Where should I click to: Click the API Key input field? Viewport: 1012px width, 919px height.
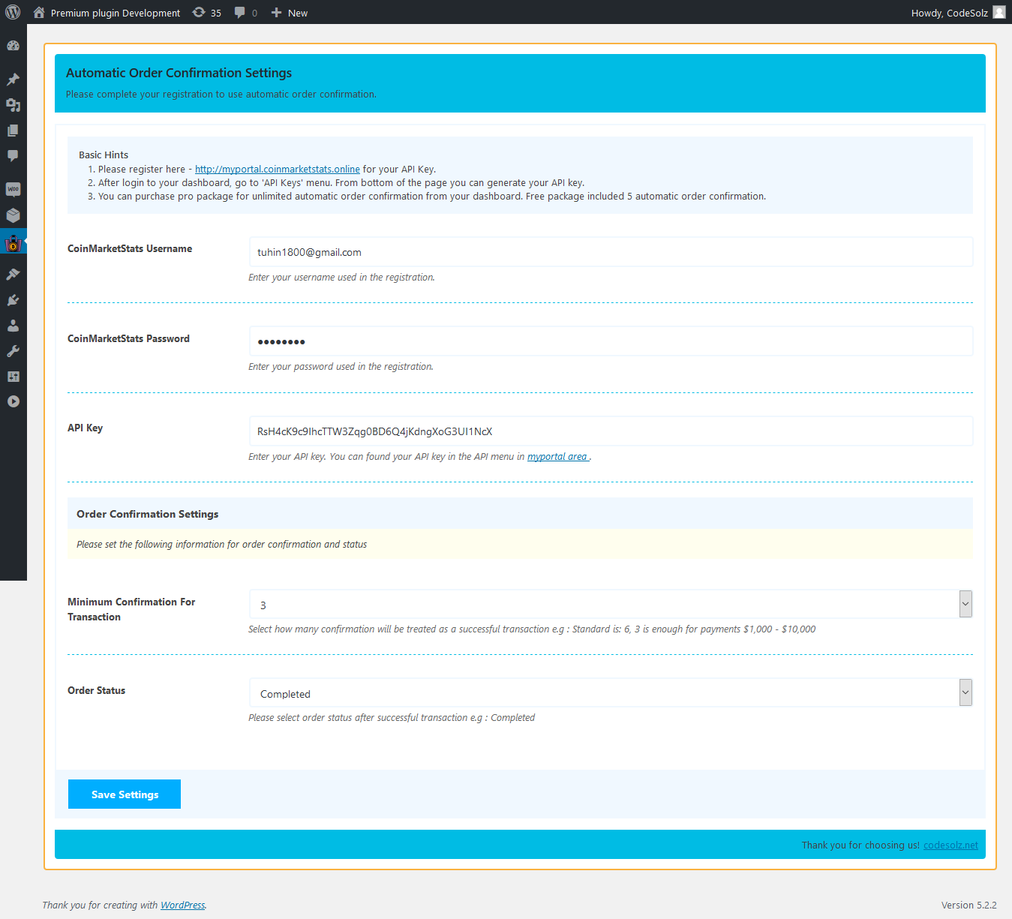(x=610, y=431)
